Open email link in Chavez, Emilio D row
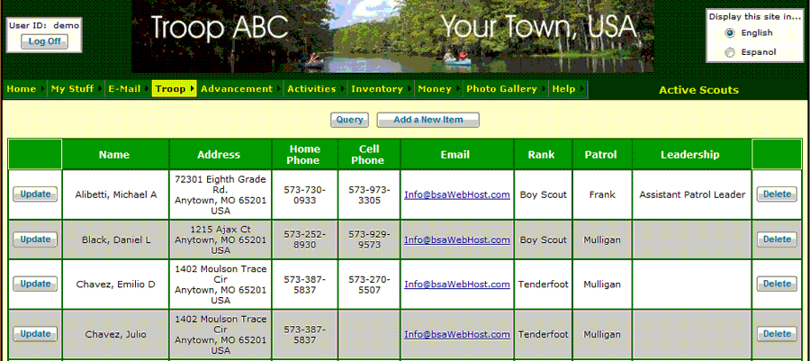810x361 pixels. (x=457, y=284)
